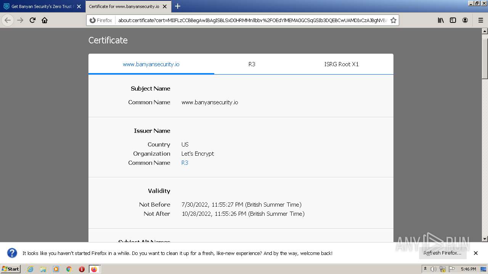Screen dimensions: 488x274
Task: Click the Firefox identity icon in the address bar
Action: click(101, 20)
